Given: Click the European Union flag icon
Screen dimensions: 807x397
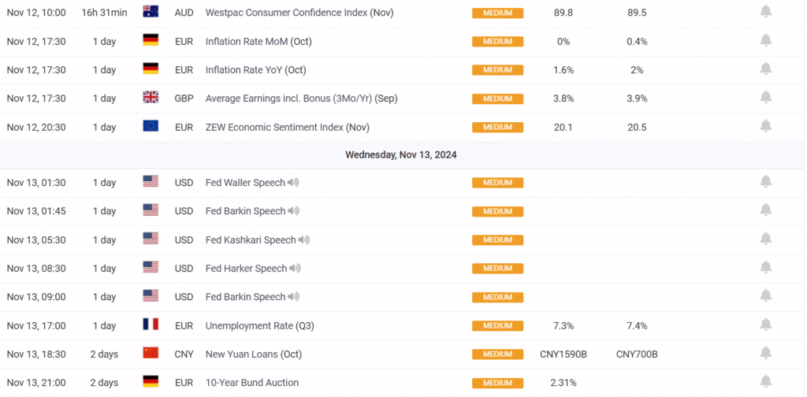Looking at the screenshot, I should pos(151,127).
